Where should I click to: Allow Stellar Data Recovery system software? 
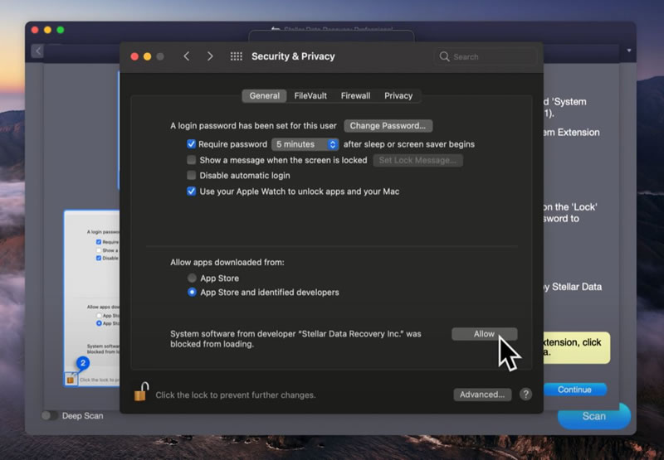[484, 334]
